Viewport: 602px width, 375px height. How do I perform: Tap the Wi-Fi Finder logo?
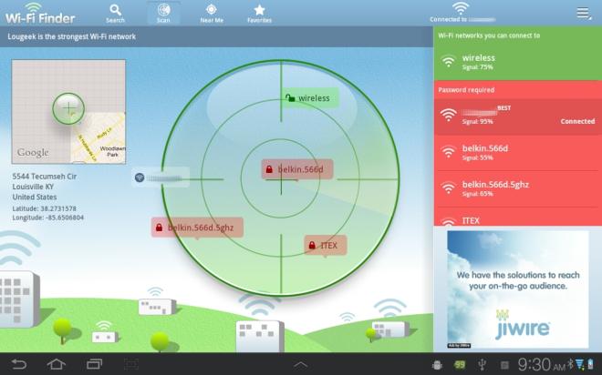coord(40,14)
